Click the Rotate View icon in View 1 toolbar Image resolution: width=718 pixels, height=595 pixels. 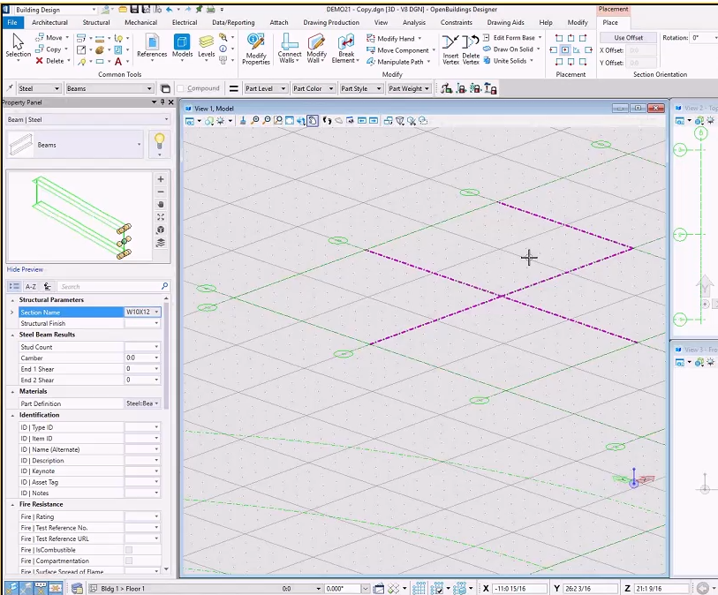[x=301, y=121]
